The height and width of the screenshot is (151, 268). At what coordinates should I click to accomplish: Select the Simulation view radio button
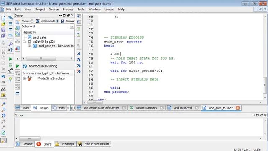pyautogui.click(x=57, y=21)
